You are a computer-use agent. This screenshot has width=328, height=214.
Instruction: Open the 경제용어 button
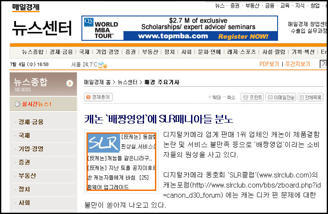(x=98, y=97)
